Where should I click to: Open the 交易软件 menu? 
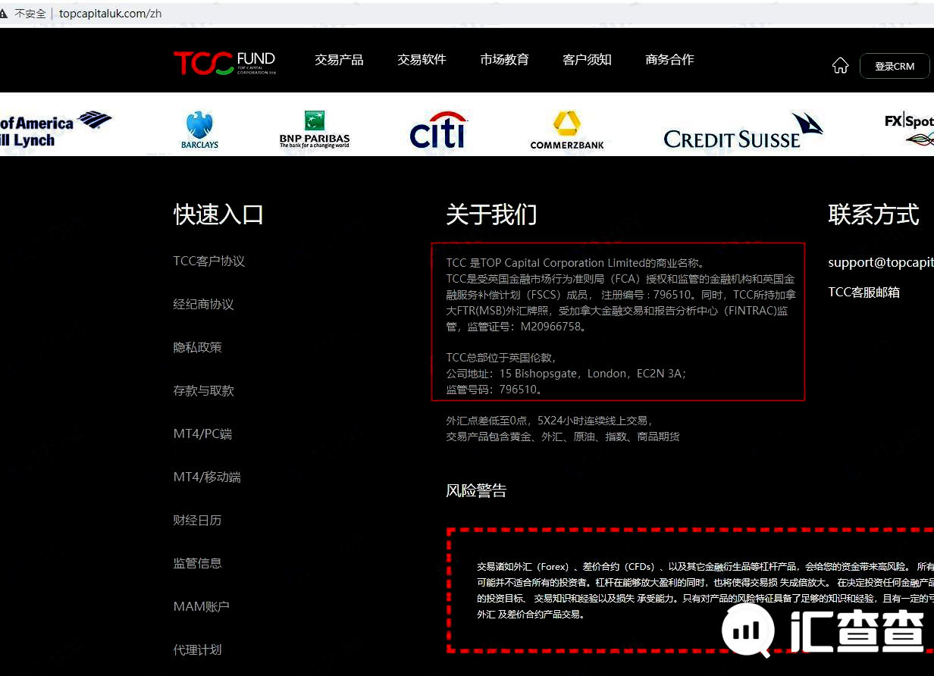(x=422, y=60)
